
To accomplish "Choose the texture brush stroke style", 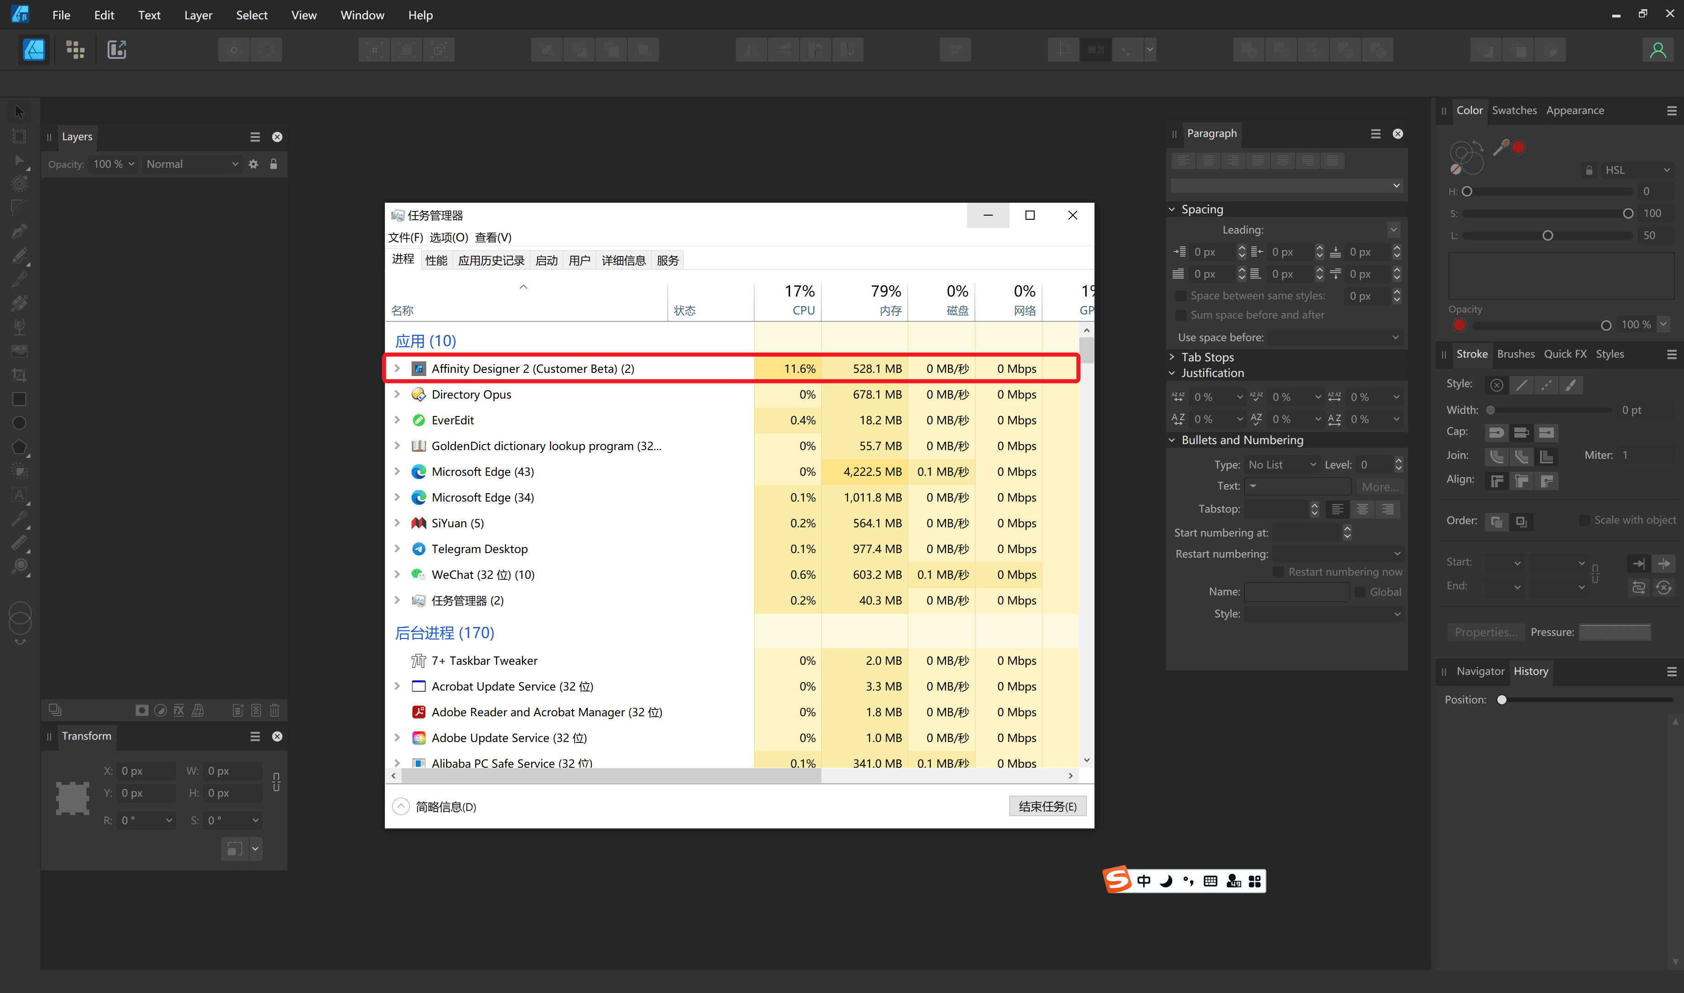I will [x=1571, y=385].
